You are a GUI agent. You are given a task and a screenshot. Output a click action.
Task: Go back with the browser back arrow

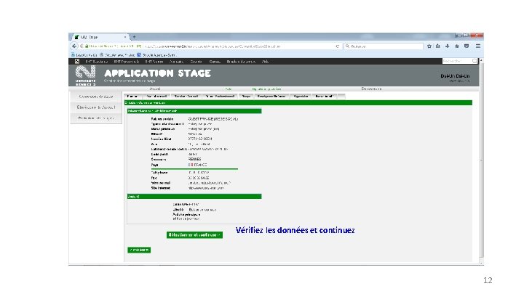(74, 46)
